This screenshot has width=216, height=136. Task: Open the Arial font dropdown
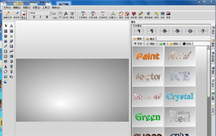(50, 13)
